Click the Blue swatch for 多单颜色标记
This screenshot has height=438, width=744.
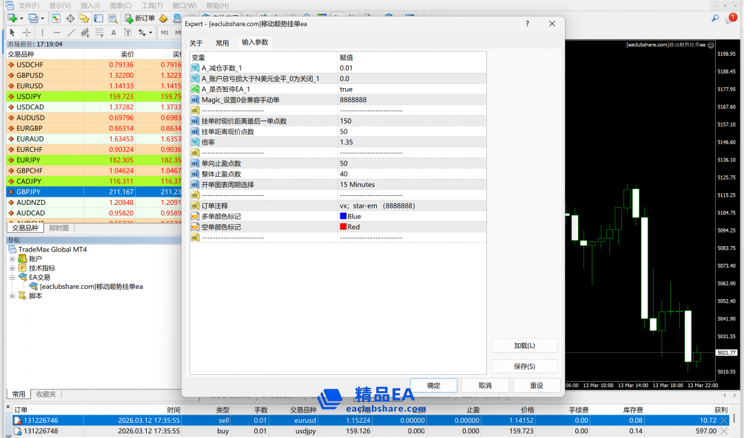(343, 216)
